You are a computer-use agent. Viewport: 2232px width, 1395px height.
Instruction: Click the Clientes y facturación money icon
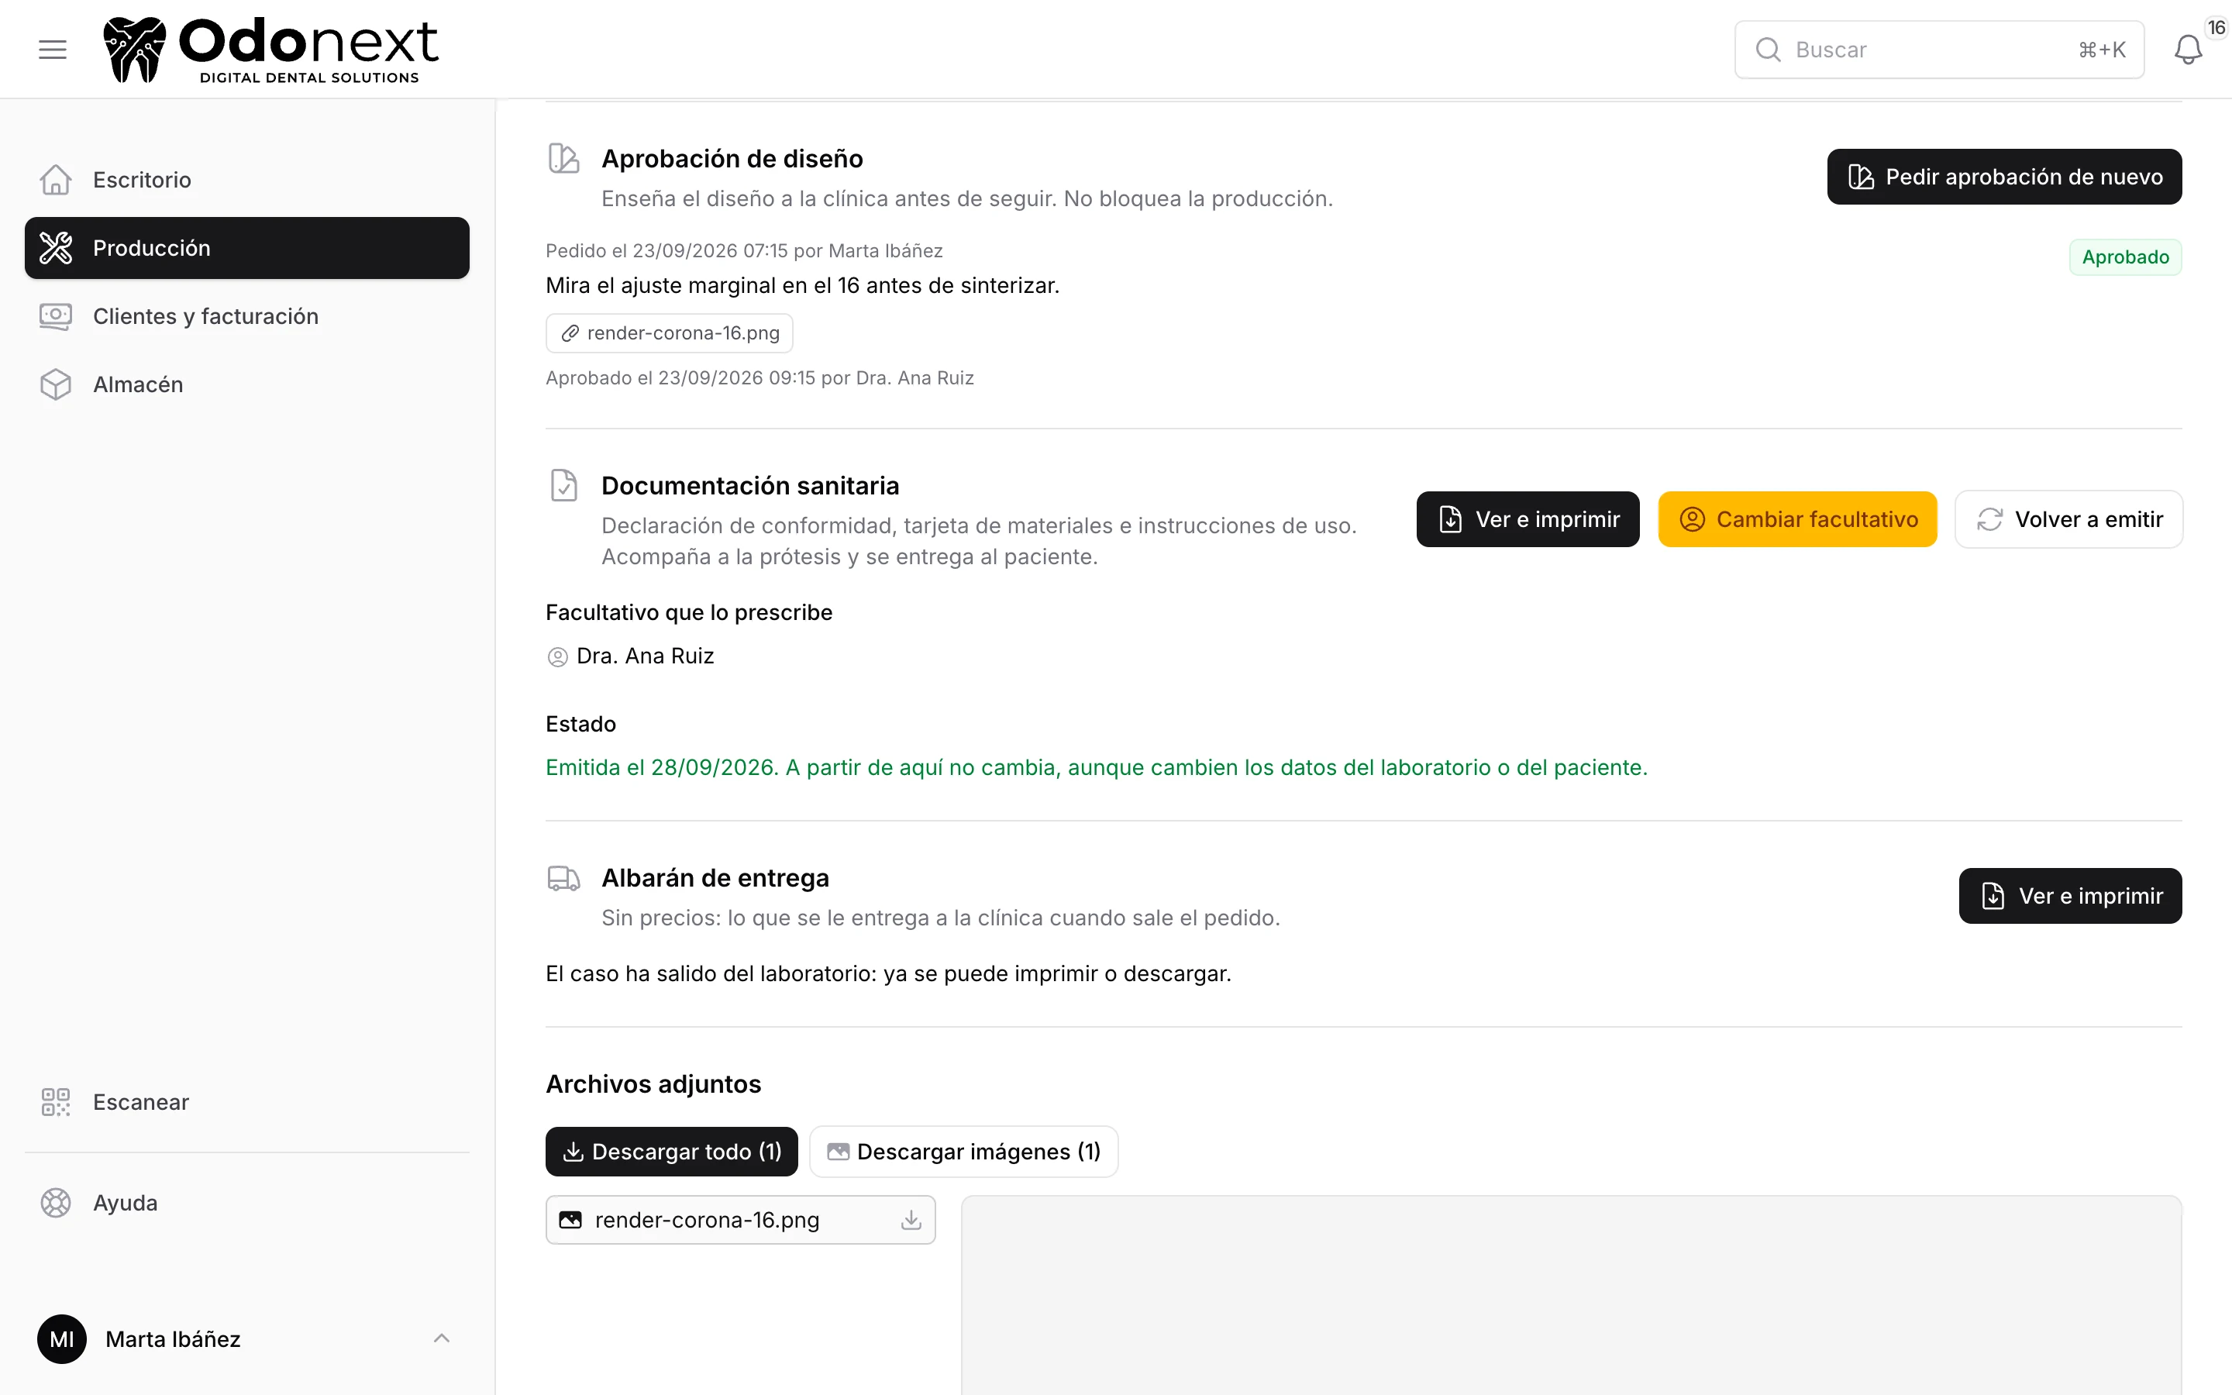(55, 316)
